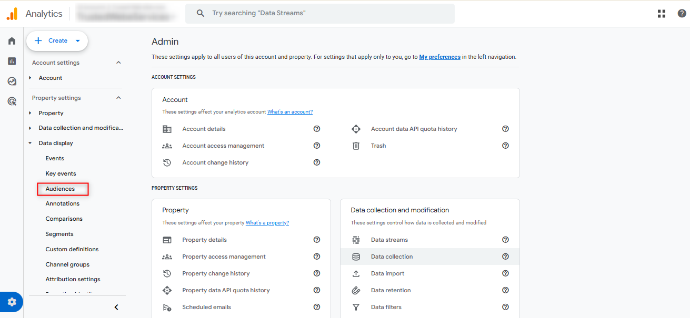Click the Trash bin icon
The height and width of the screenshot is (318, 690).
[356, 146]
